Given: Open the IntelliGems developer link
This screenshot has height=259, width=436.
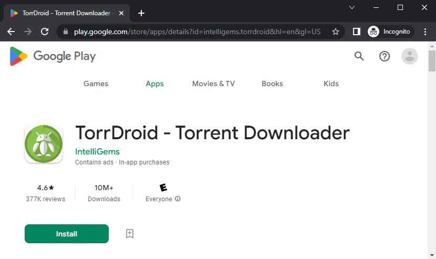Looking at the screenshot, I should pyautogui.click(x=97, y=152).
